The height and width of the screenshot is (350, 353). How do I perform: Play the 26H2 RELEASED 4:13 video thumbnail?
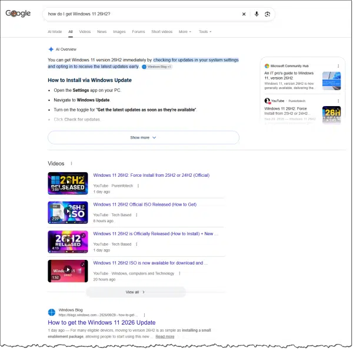pos(68,242)
